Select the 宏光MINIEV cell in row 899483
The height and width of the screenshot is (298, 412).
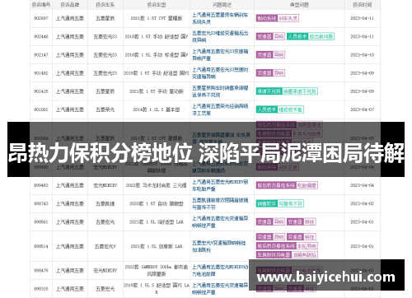click(105, 185)
